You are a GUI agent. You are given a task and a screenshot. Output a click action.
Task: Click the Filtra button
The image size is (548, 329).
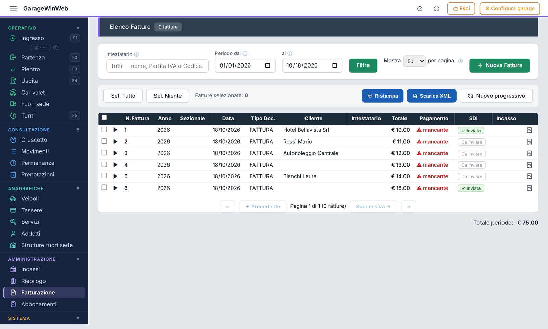[363, 65]
